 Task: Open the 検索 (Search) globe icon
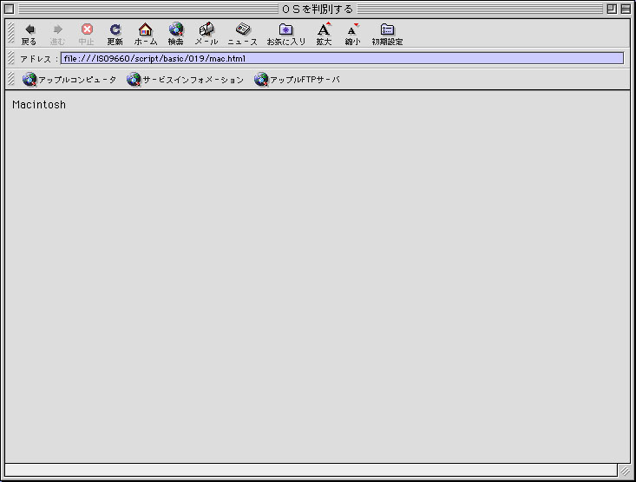[176, 29]
